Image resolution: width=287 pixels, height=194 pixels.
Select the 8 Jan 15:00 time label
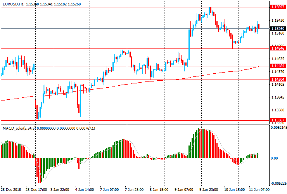coord(159,190)
